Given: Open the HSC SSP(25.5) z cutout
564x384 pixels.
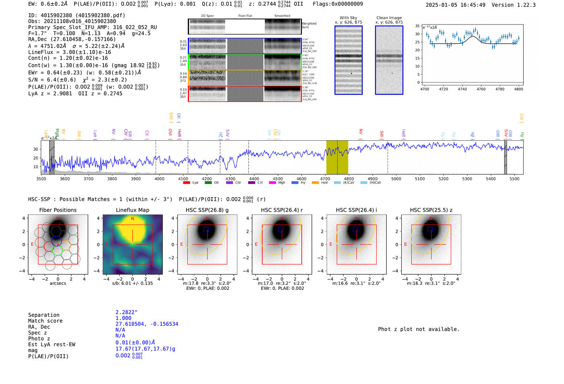Looking at the screenshot, I should [x=431, y=244].
